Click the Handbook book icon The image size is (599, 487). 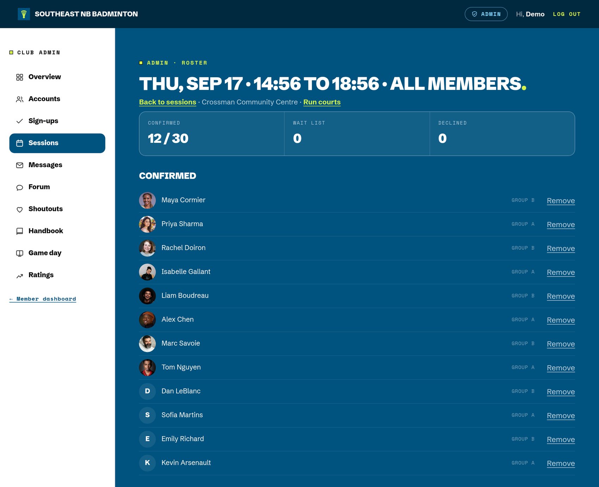[20, 231]
